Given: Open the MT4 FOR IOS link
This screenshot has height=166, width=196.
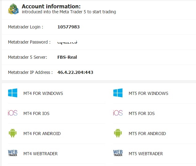Looking at the screenshot, I should [36, 113].
